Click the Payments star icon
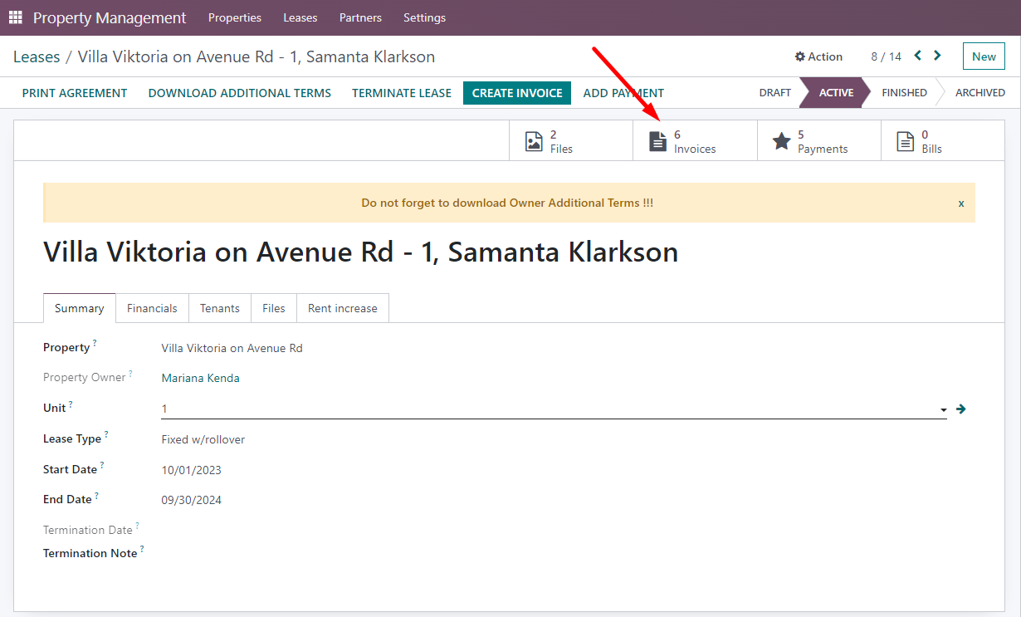 pyautogui.click(x=781, y=141)
